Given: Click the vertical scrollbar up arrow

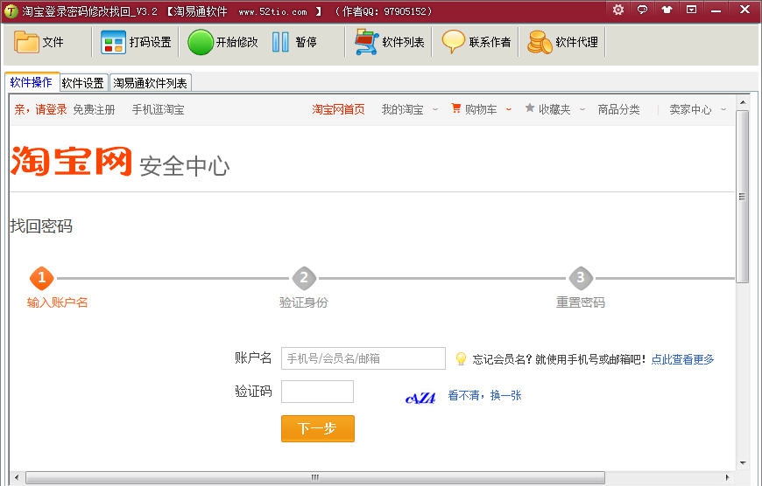Looking at the screenshot, I should (x=742, y=102).
